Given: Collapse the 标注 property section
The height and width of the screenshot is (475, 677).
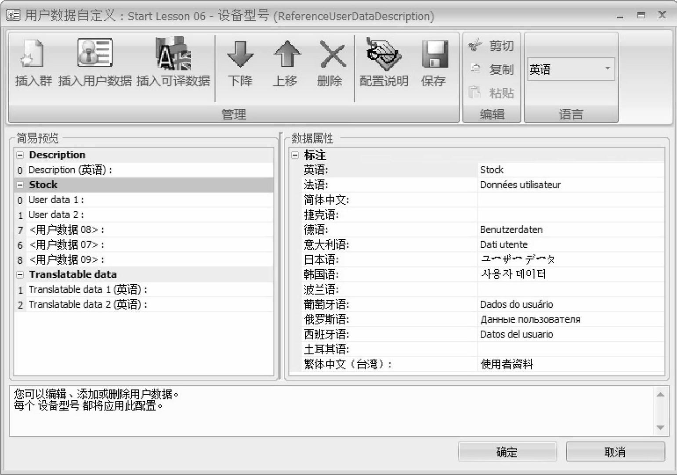Looking at the screenshot, I should 295,155.
